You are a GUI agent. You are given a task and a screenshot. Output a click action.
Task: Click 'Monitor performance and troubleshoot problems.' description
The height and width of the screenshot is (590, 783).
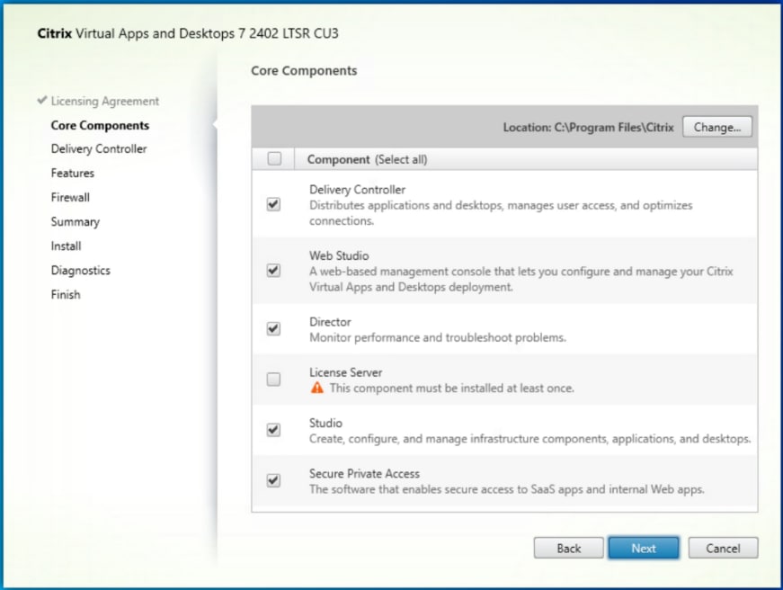pos(438,337)
